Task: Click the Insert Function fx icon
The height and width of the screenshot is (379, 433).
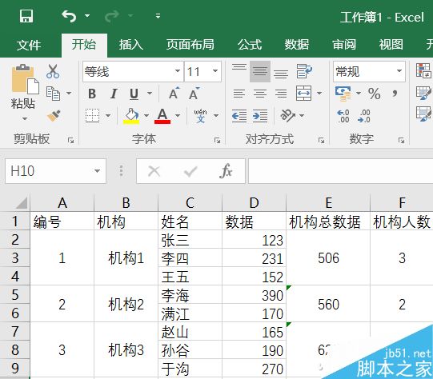Action: point(226,171)
